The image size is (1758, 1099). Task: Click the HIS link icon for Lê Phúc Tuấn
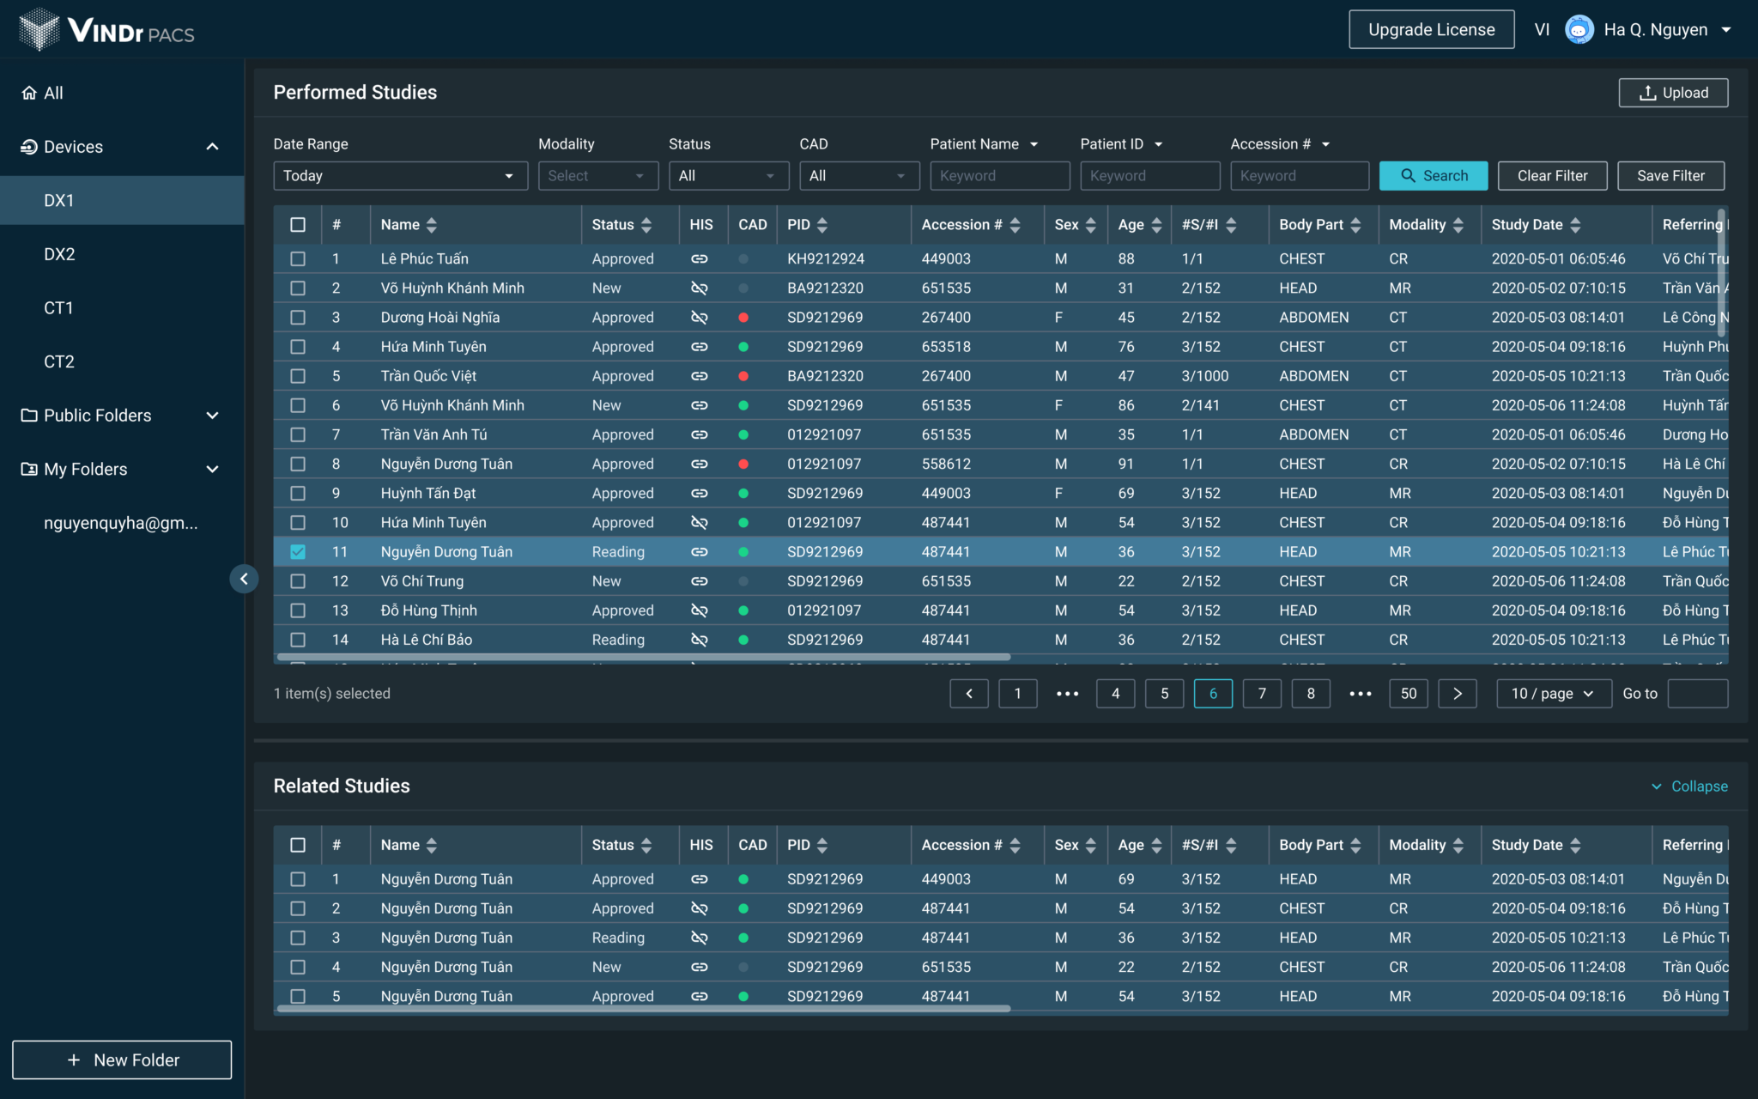700,258
